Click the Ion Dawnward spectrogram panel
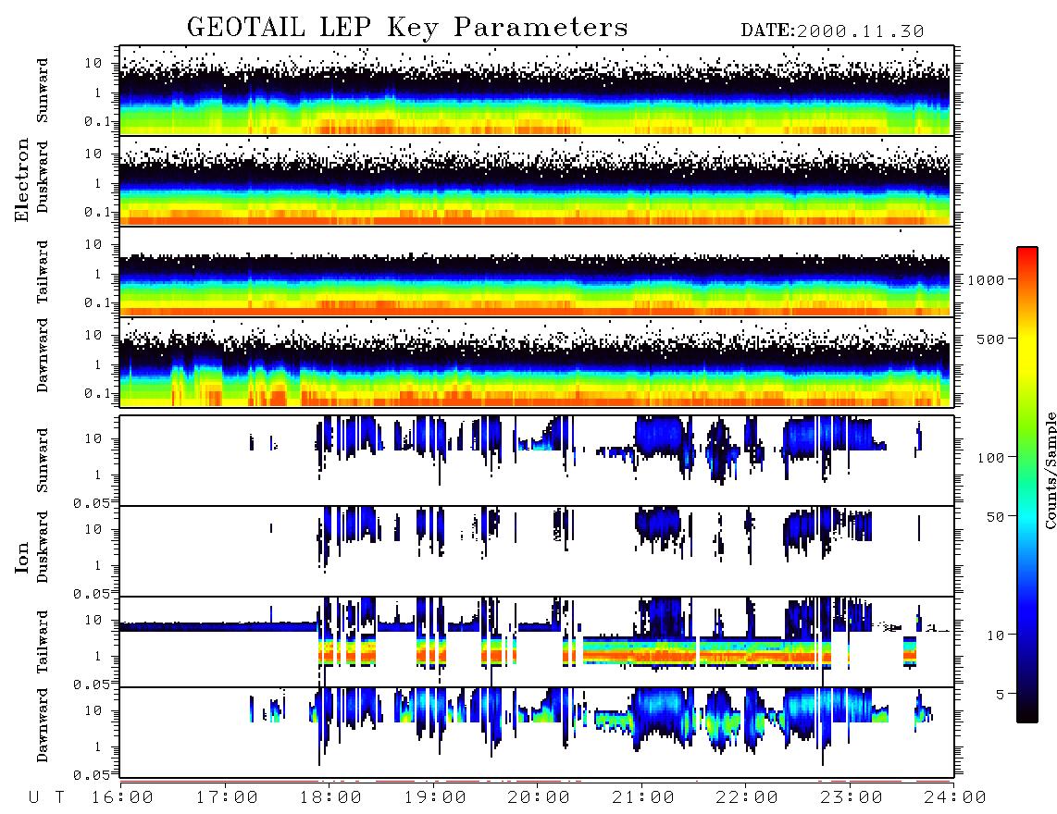Viewport: 1057px width, 814px height. click(x=537, y=733)
